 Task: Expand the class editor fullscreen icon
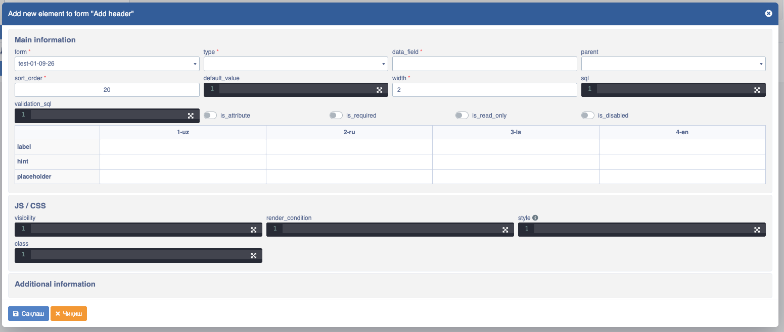pyautogui.click(x=253, y=255)
